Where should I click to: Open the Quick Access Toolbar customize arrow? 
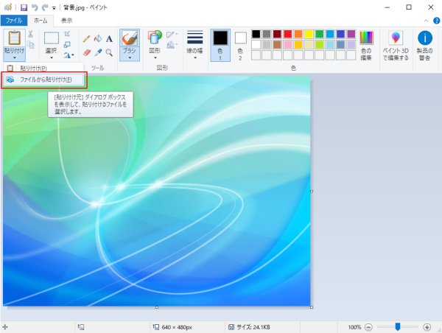54,8
